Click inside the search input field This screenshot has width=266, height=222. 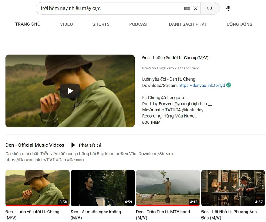pyautogui.click(x=108, y=8)
